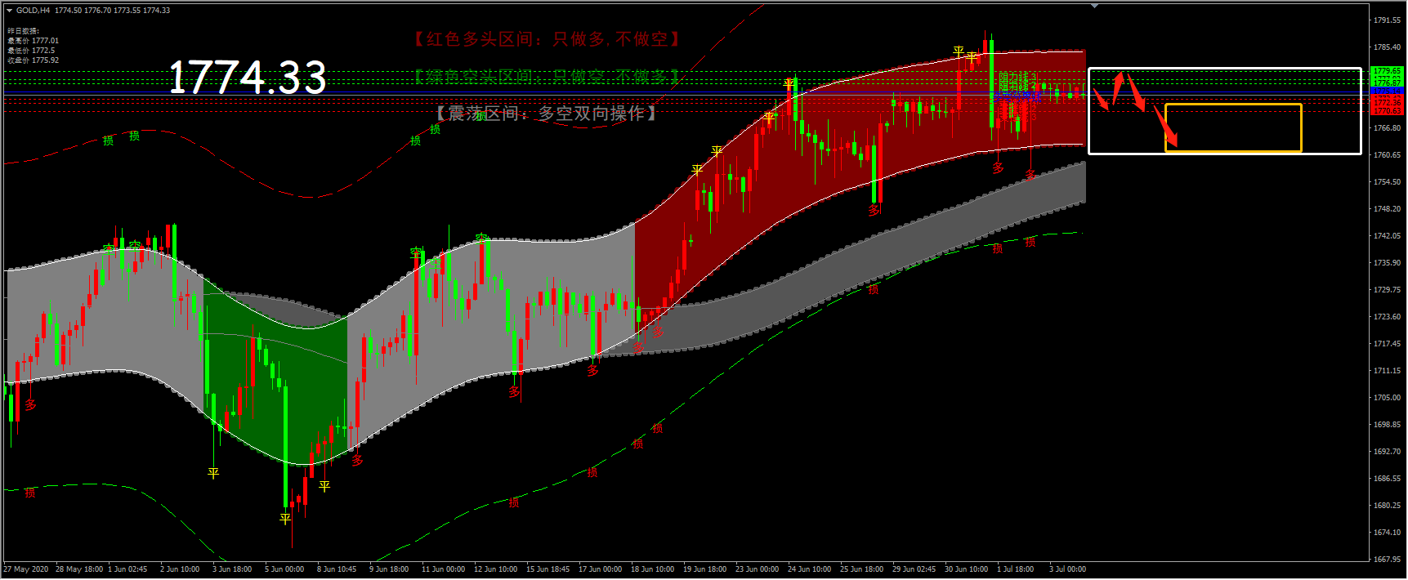This screenshot has height=580, width=1408.
Task: Click the 1667.95 price scale label
Action: [x=1388, y=560]
